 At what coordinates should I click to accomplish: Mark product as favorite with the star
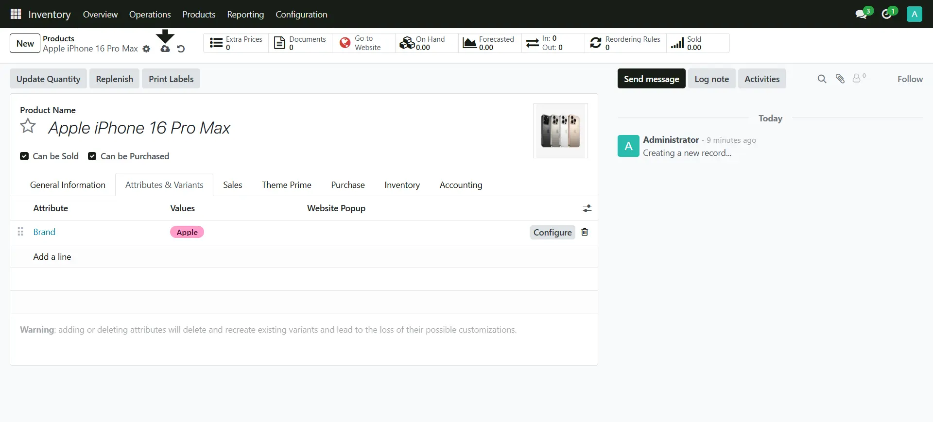coord(28,126)
